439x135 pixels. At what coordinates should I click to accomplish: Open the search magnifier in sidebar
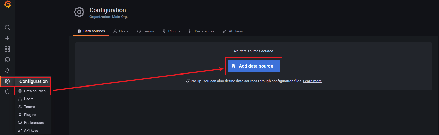click(x=7, y=27)
